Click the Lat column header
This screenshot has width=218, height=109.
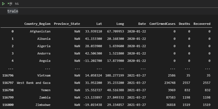point(99,24)
